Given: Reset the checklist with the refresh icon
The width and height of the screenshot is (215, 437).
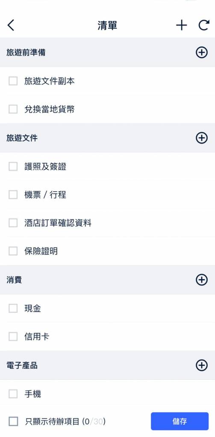Looking at the screenshot, I should (204, 25).
